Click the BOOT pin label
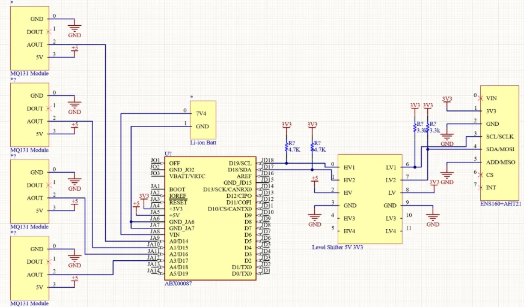524x307 pixels. click(177, 189)
